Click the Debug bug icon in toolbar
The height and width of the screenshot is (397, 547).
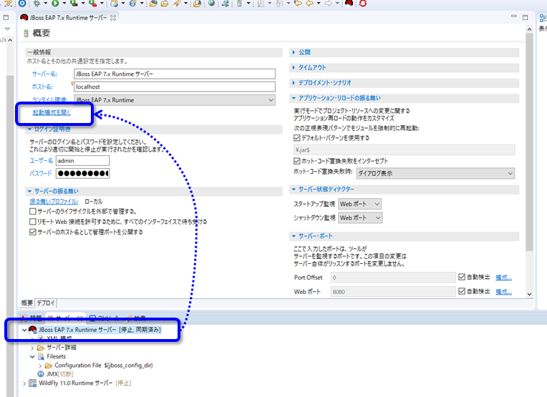point(37,4)
